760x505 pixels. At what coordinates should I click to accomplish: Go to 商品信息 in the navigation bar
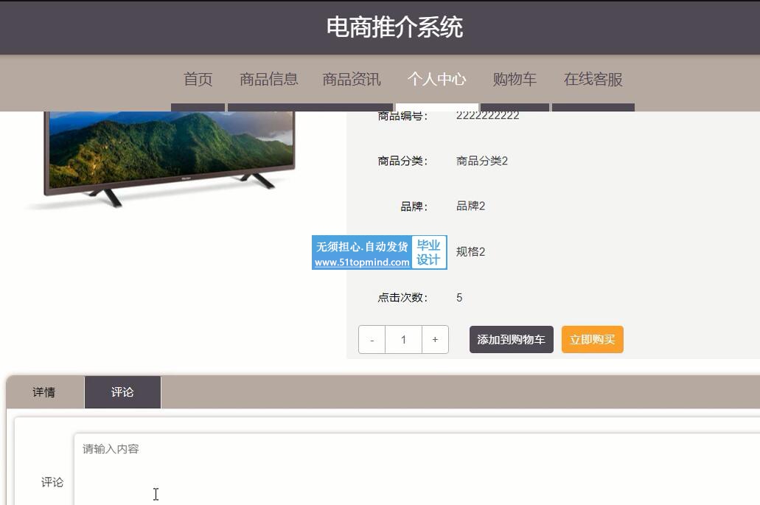(x=268, y=79)
